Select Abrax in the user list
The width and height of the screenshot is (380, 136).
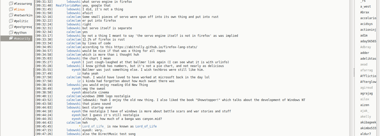[x=365, y=12]
